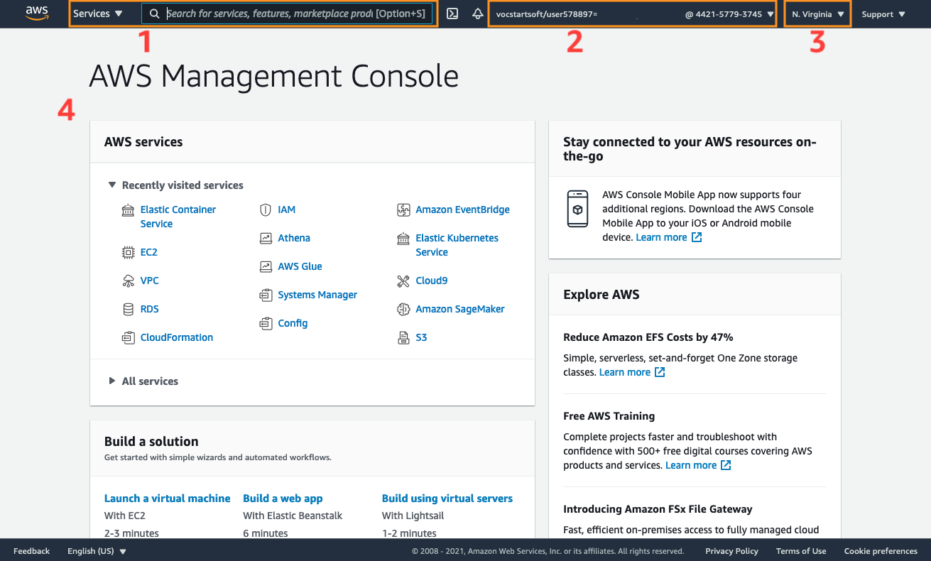Open the EC2 service link
931x561 pixels.
tap(149, 252)
